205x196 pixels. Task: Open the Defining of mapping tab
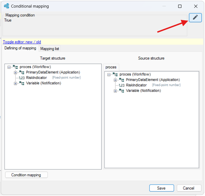pyautogui.click(x=20, y=48)
